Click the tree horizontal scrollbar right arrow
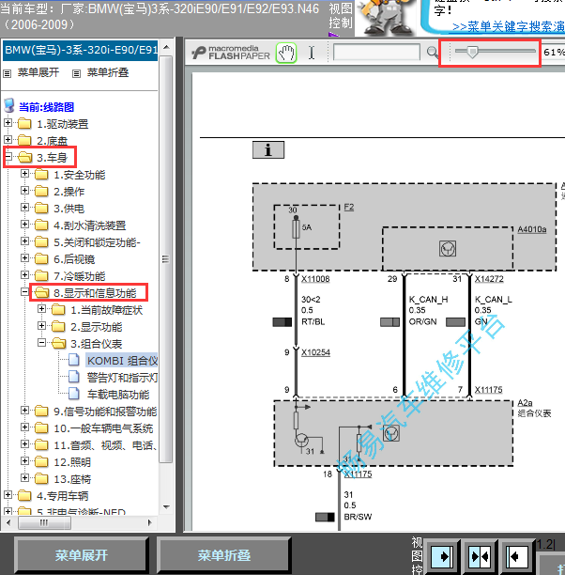This screenshot has height=575, width=565. [149, 522]
